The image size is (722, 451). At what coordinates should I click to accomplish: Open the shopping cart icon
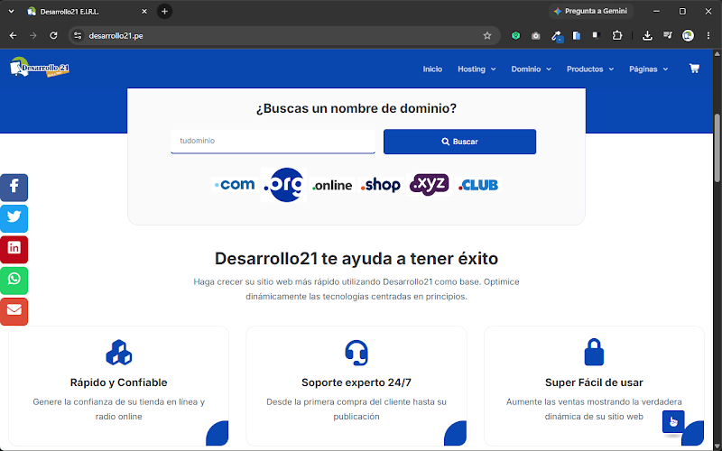click(x=694, y=69)
